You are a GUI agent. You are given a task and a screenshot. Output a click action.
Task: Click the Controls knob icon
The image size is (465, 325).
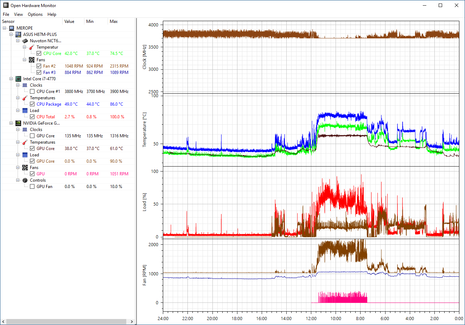[25, 180]
